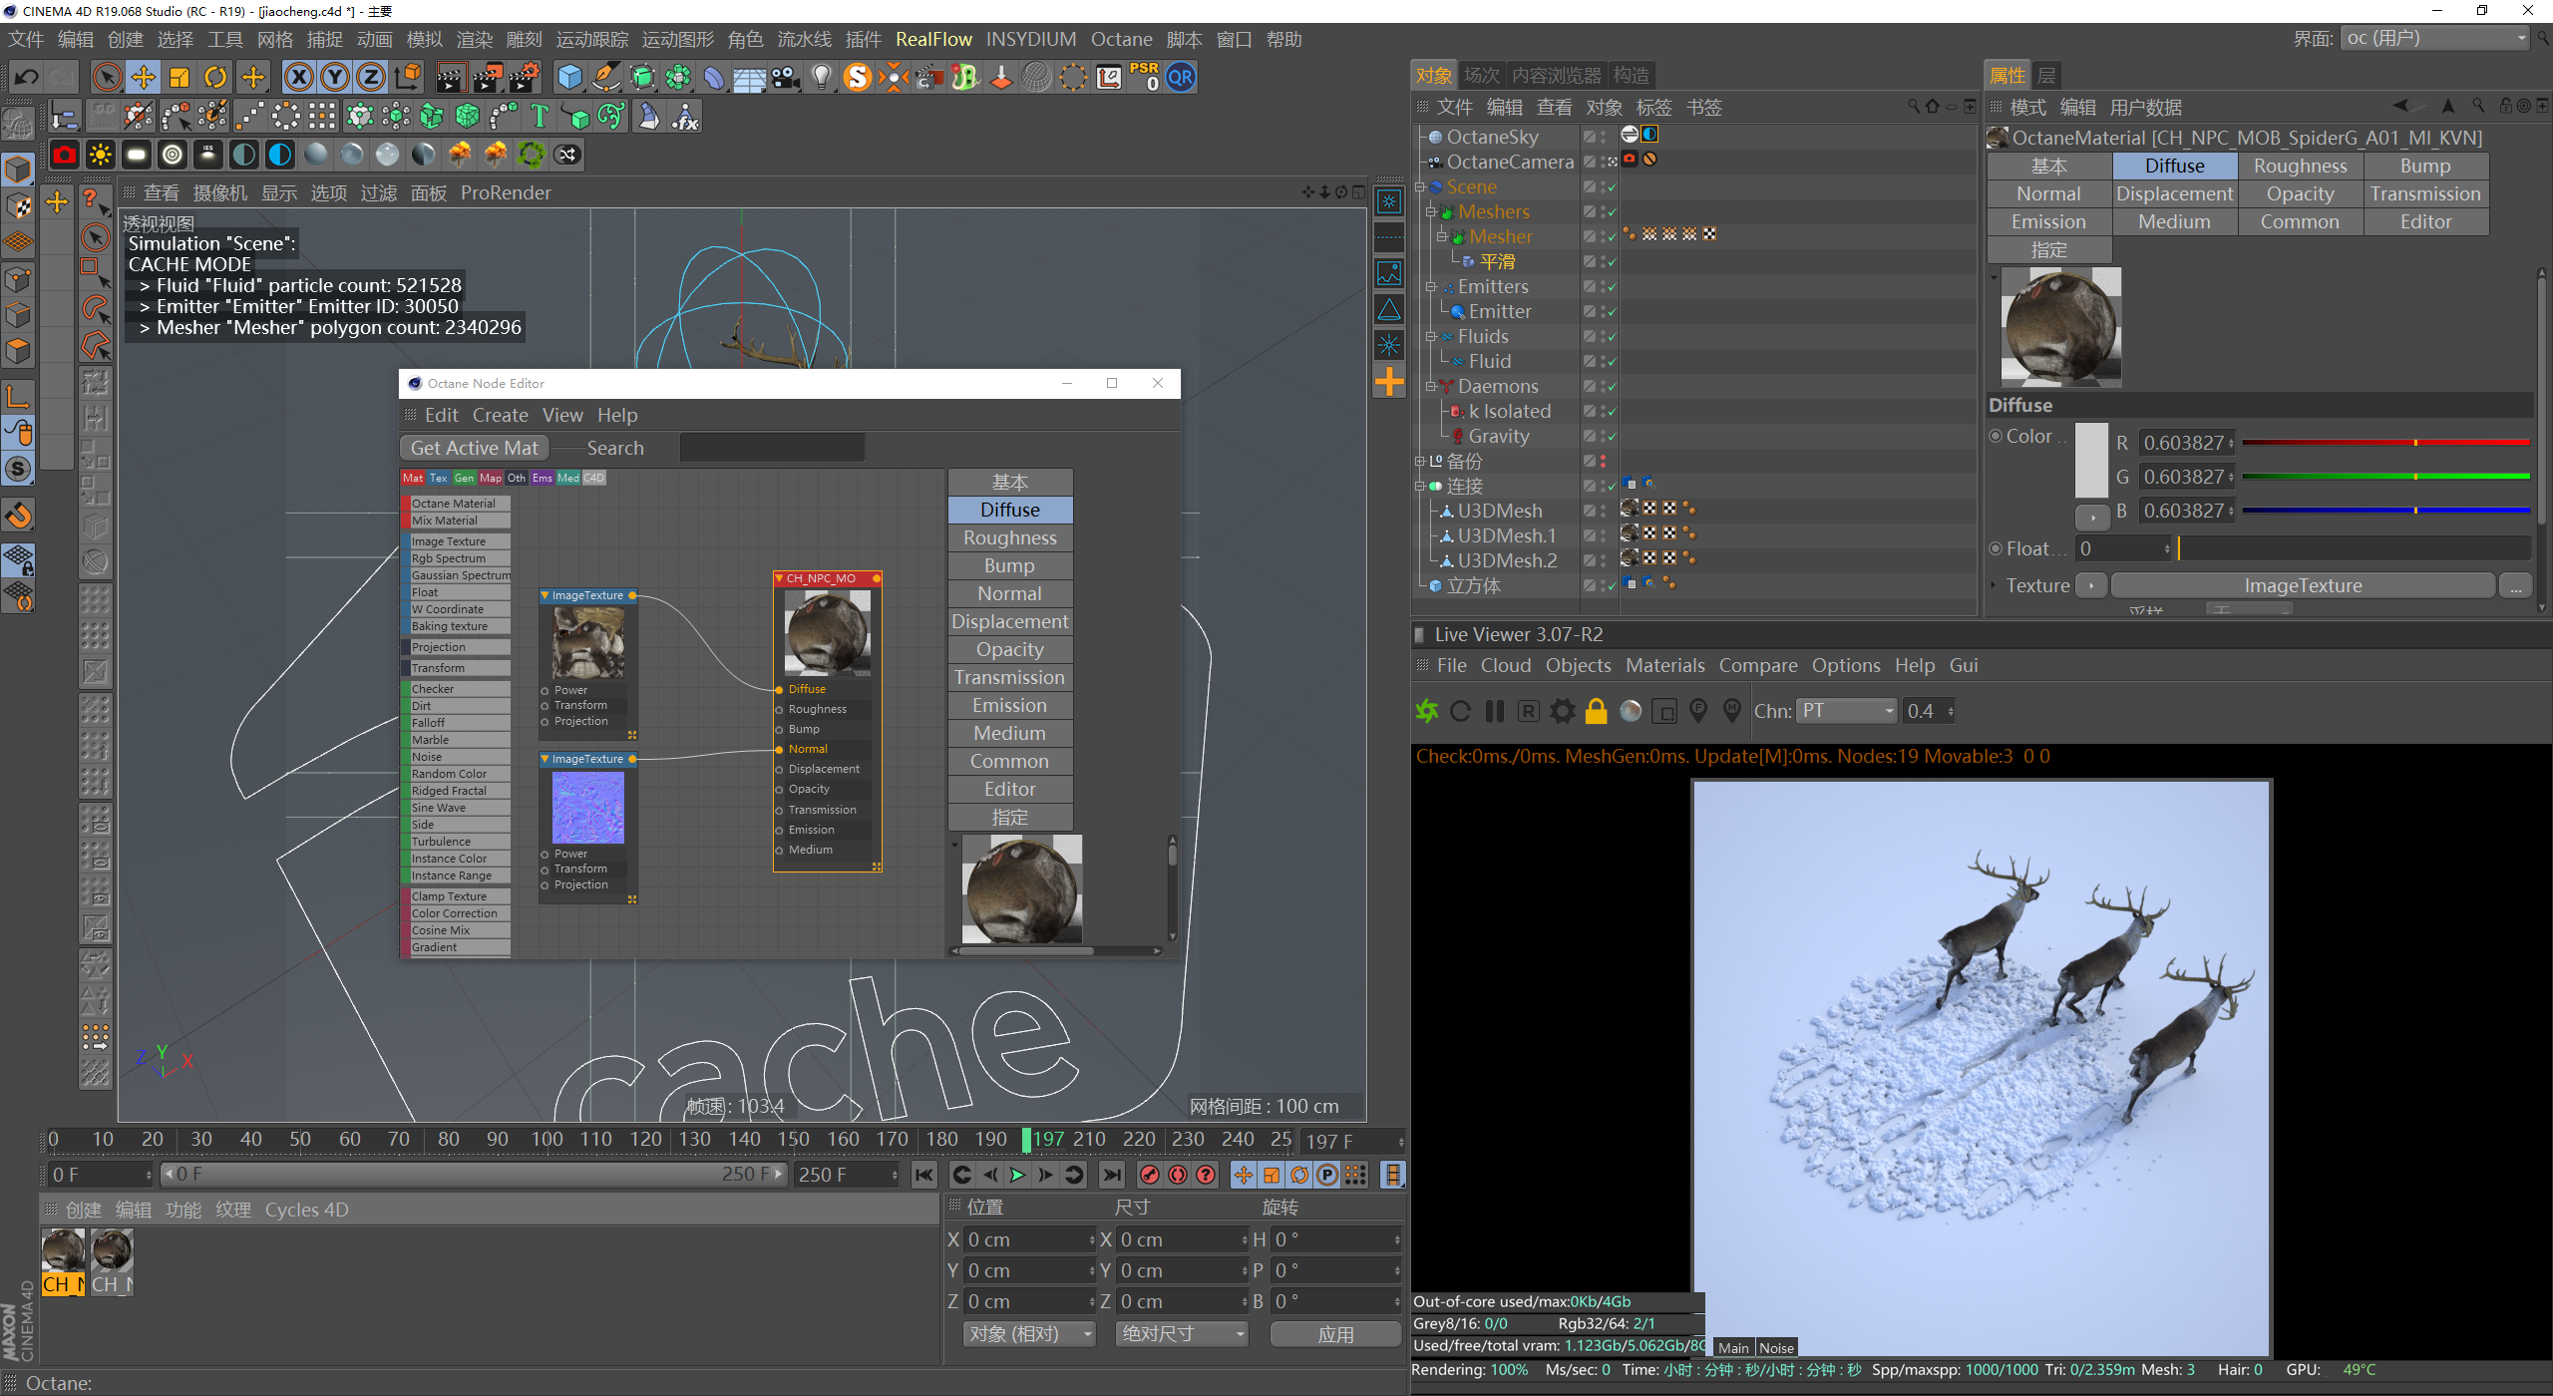The width and height of the screenshot is (2553, 1396).
Task: Click the red record keyframe button
Action: click(x=1150, y=1175)
